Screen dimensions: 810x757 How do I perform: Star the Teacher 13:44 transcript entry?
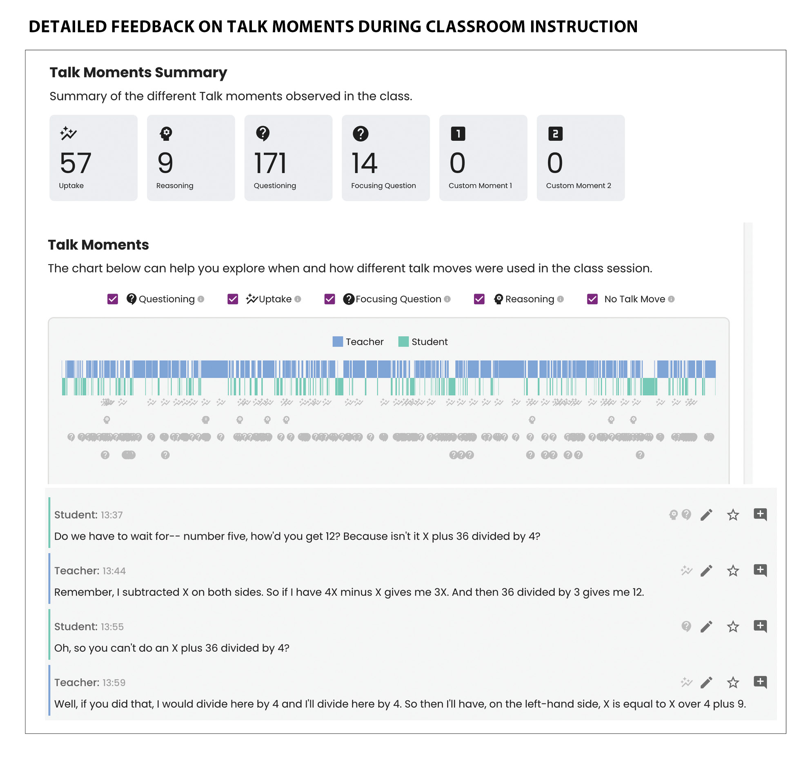[x=733, y=571]
